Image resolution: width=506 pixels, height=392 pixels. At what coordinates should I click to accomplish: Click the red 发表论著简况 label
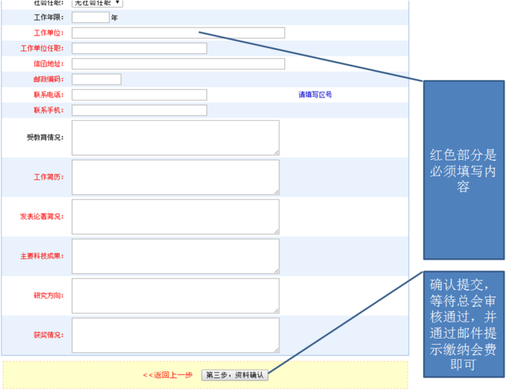tap(42, 217)
